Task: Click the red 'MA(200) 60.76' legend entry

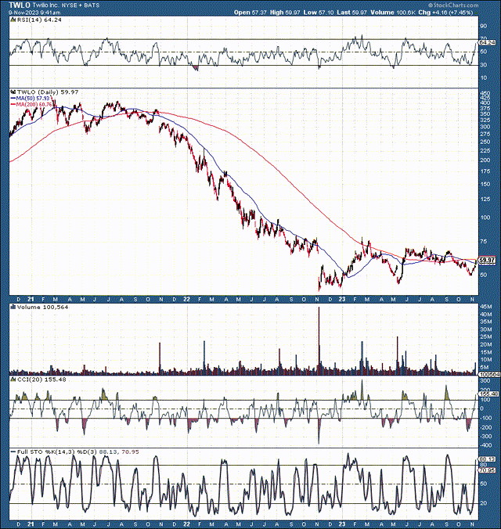Action: point(31,104)
